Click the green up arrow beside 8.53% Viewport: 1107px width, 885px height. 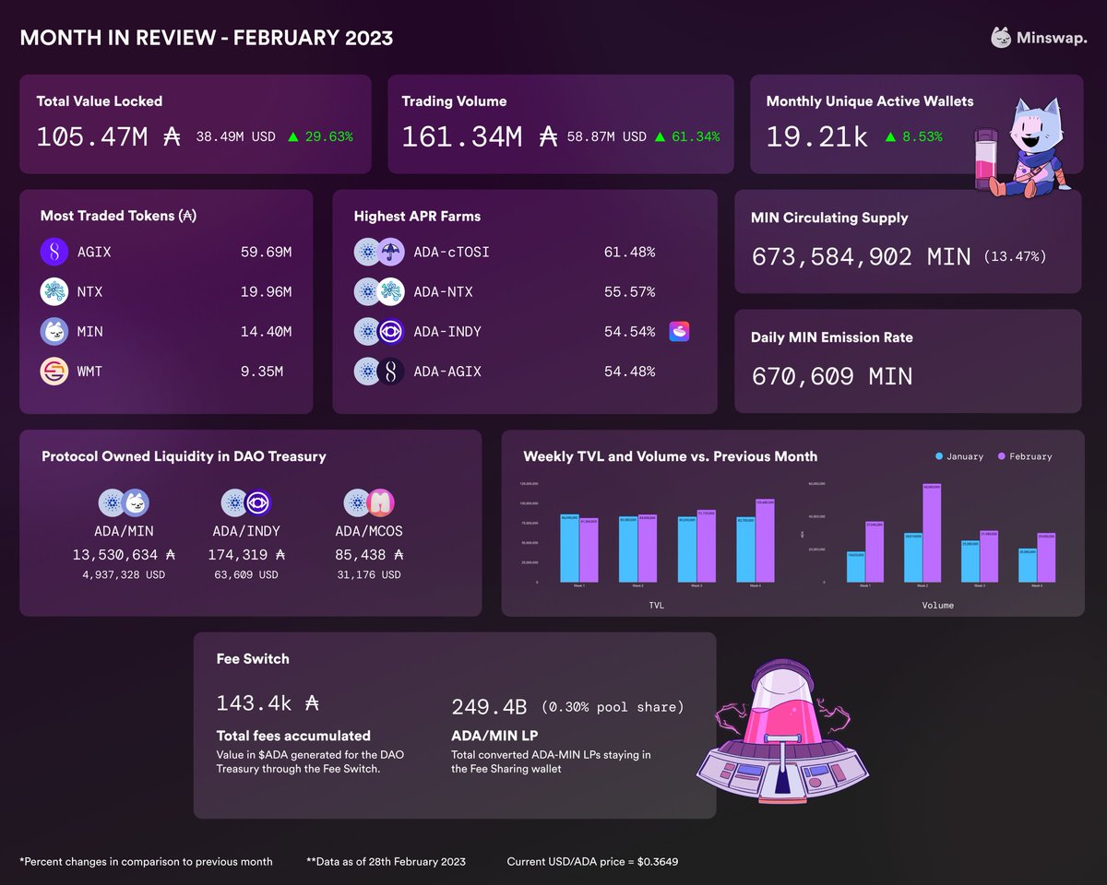(x=891, y=136)
